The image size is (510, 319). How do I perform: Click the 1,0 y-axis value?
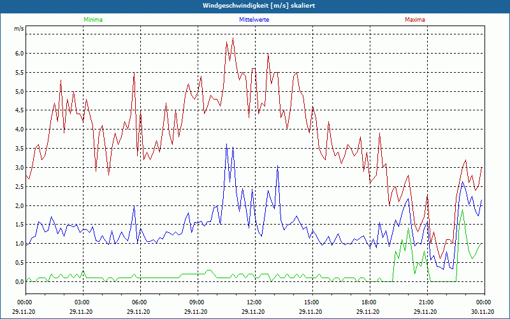point(20,244)
